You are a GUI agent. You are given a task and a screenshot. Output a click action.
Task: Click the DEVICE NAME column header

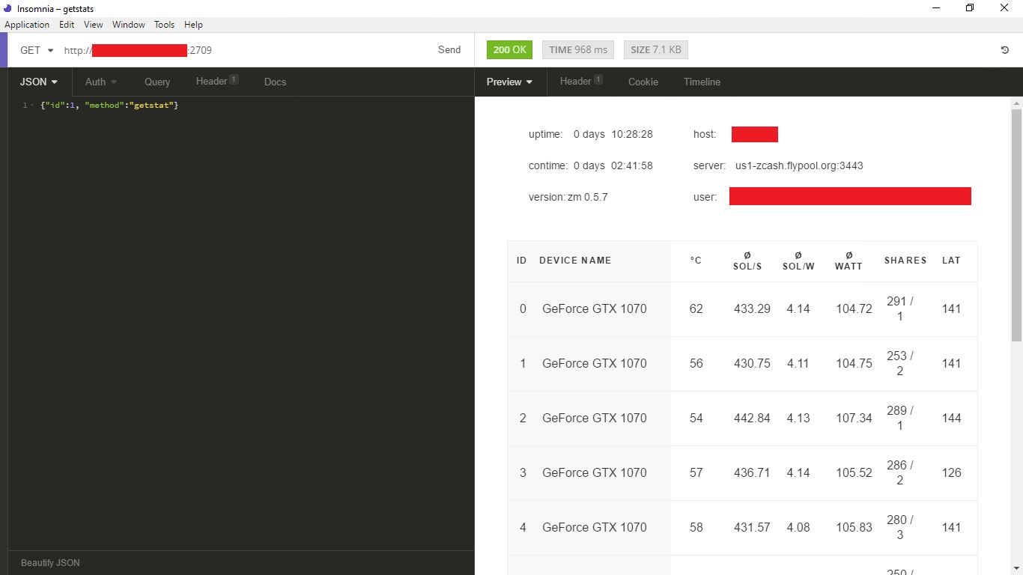pos(575,261)
